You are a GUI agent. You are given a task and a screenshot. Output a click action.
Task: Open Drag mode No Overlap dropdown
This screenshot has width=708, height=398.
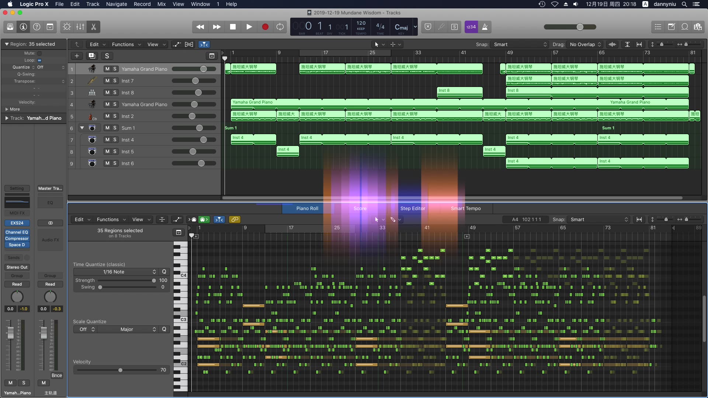pos(585,44)
